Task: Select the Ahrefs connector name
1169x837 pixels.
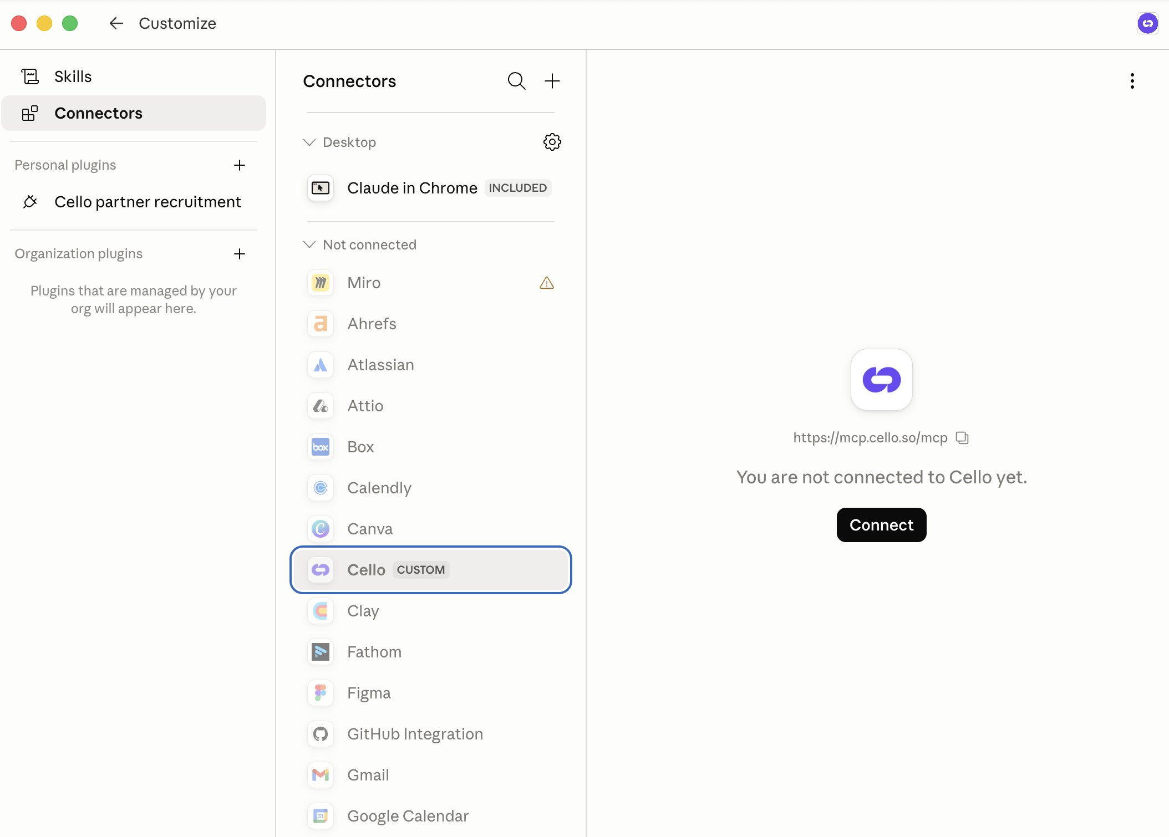Action: 372,324
